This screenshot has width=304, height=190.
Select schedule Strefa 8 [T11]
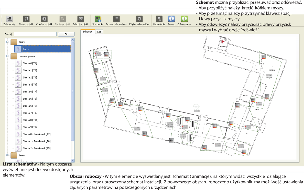click(31, 120)
